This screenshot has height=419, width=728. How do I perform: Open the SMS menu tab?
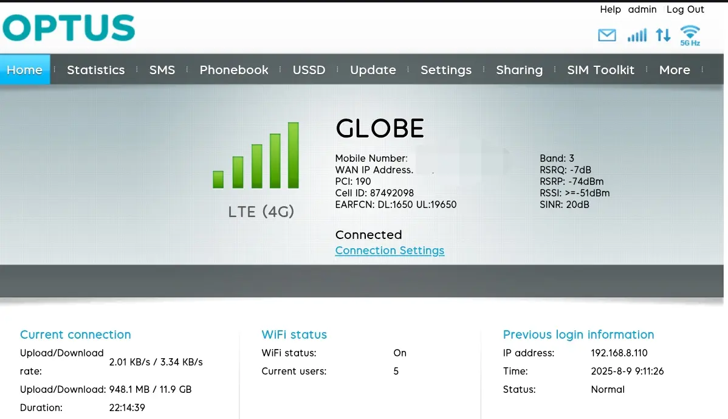point(162,70)
